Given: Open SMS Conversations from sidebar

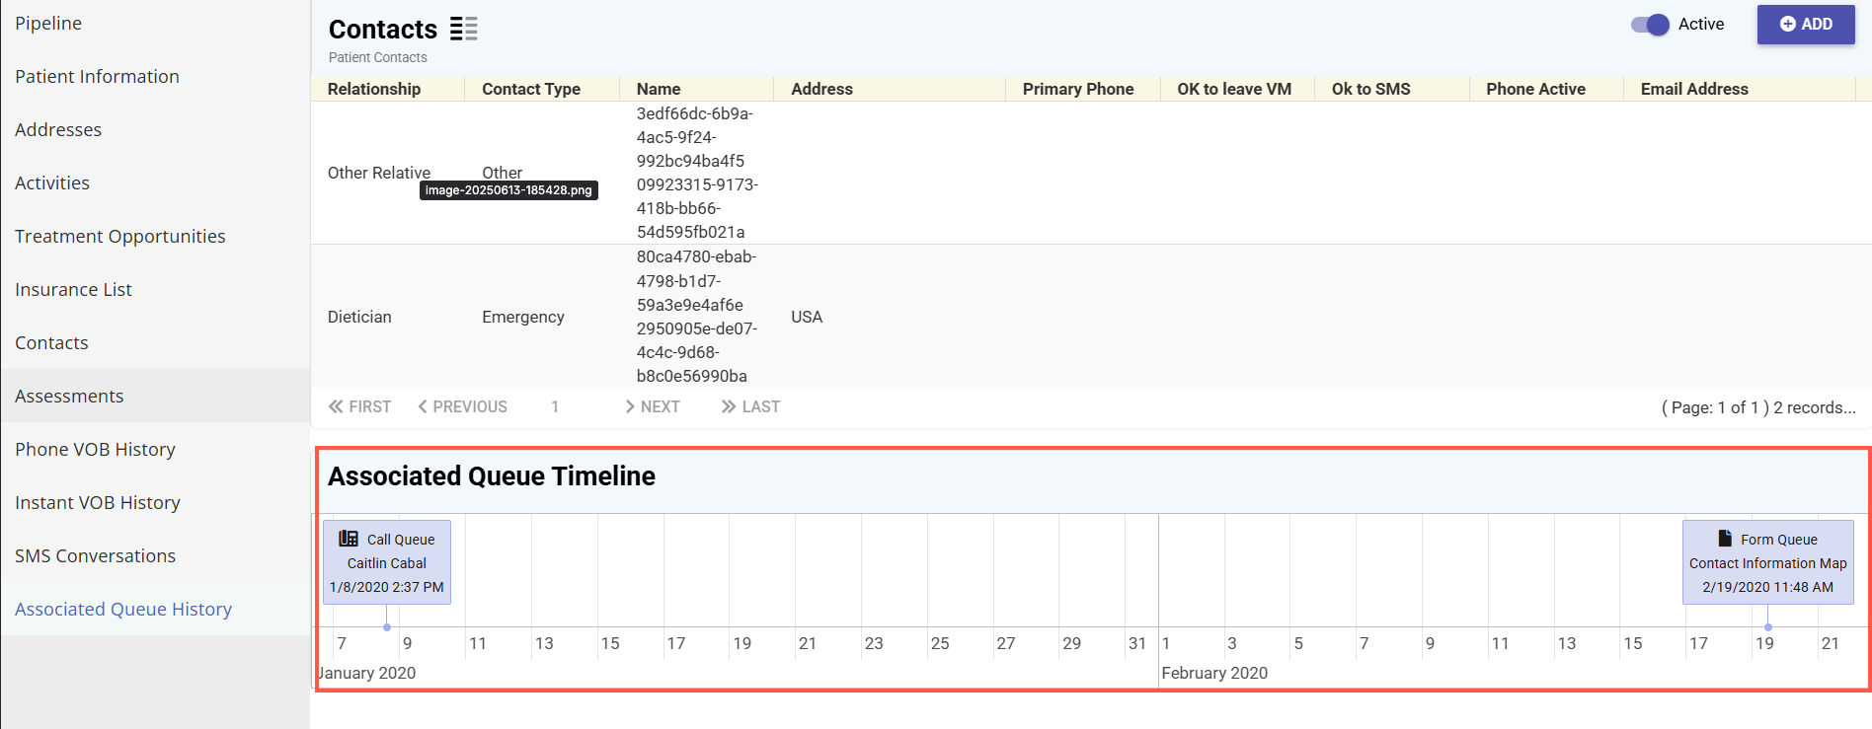Looking at the screenshot, I should click(95, 556).
